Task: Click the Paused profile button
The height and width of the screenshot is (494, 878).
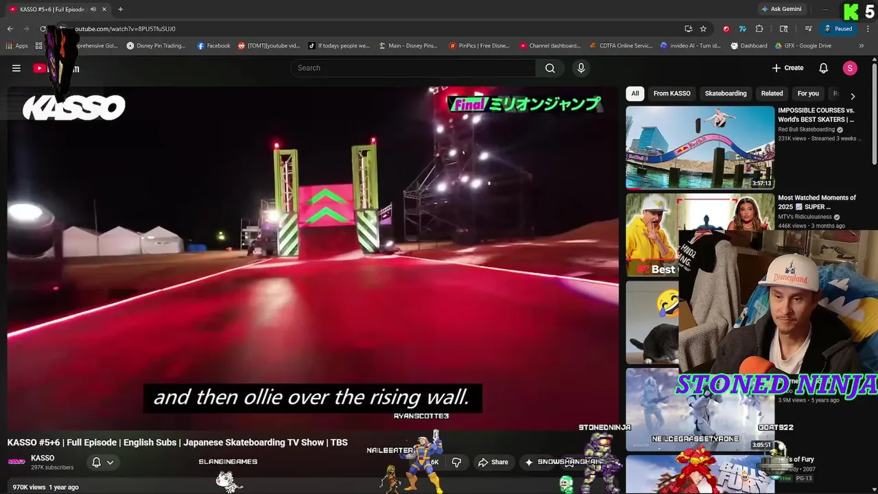Action: [x=838, y=29]
